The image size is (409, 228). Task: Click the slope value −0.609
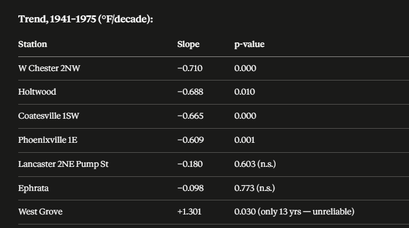pyautogui.click(x=190, y=140)
